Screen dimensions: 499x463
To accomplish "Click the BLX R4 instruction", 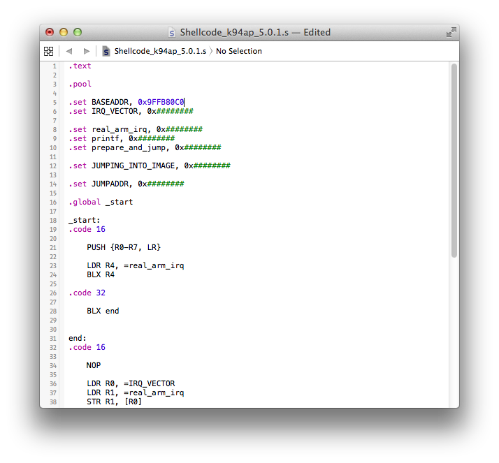I will pyautogui.click(x=101, y=274).
